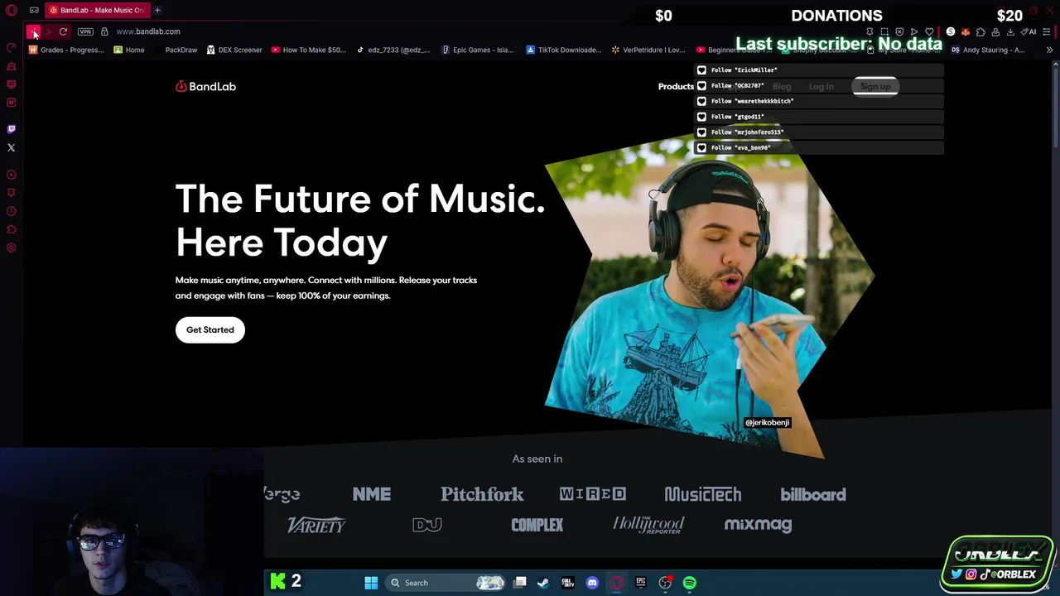Click the site security padlock icon

[x=104, y=31]
